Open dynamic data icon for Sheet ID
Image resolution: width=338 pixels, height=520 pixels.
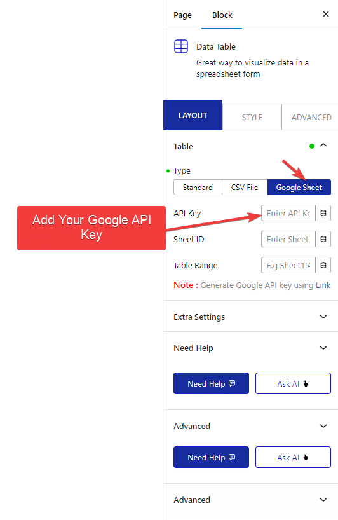coord(323,239)
